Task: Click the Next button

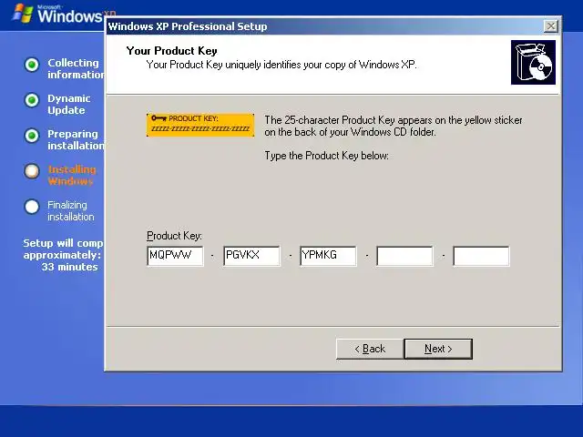Action: click(x=438, y=349)
